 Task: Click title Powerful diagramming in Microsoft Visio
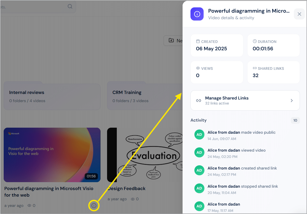pos(49,192)
